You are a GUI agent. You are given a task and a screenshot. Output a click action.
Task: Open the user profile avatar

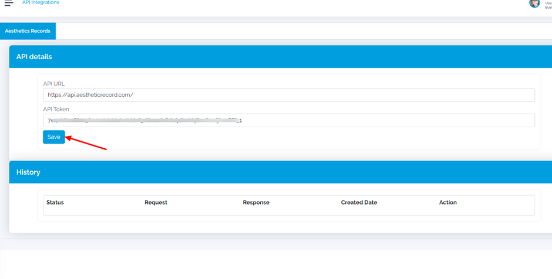point(534,3)
